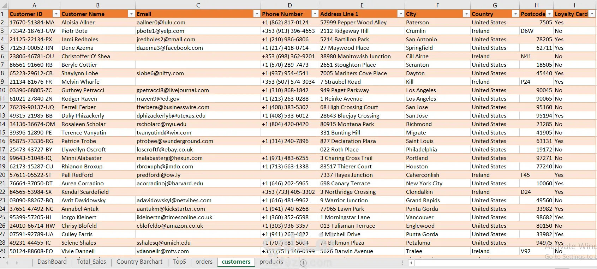
Task: Open the Customer Name filter dropdown
Action: coord(131,14)
